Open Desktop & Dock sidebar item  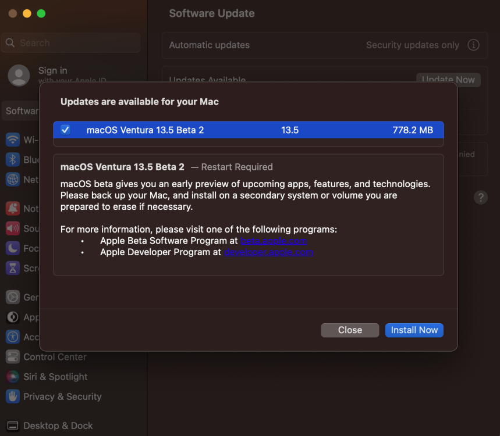click(58, 426)
